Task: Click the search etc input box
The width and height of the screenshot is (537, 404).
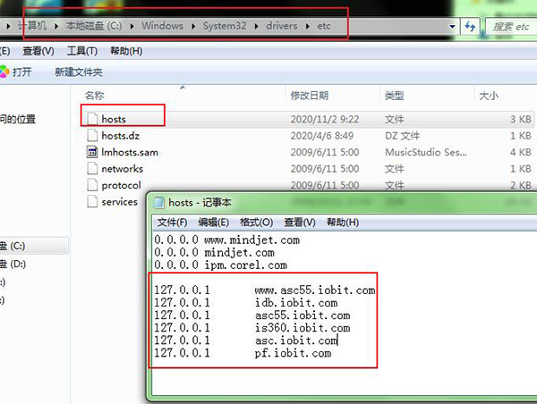Action: (511, 26)
